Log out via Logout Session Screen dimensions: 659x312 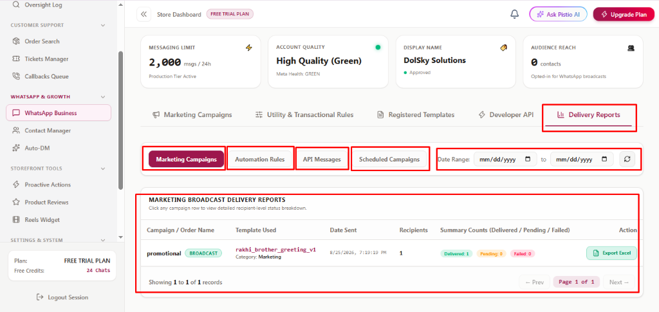[x=62, y=297]
